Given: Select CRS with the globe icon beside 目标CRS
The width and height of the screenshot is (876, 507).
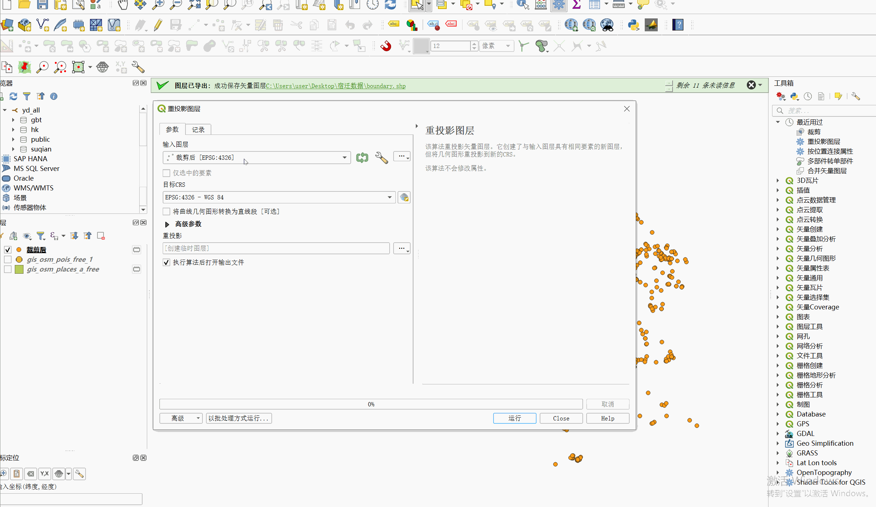Looking at the screenshot, I should click(x=404, y=197).
